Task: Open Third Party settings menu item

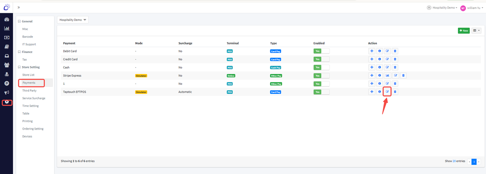Action: pos(29,90)
